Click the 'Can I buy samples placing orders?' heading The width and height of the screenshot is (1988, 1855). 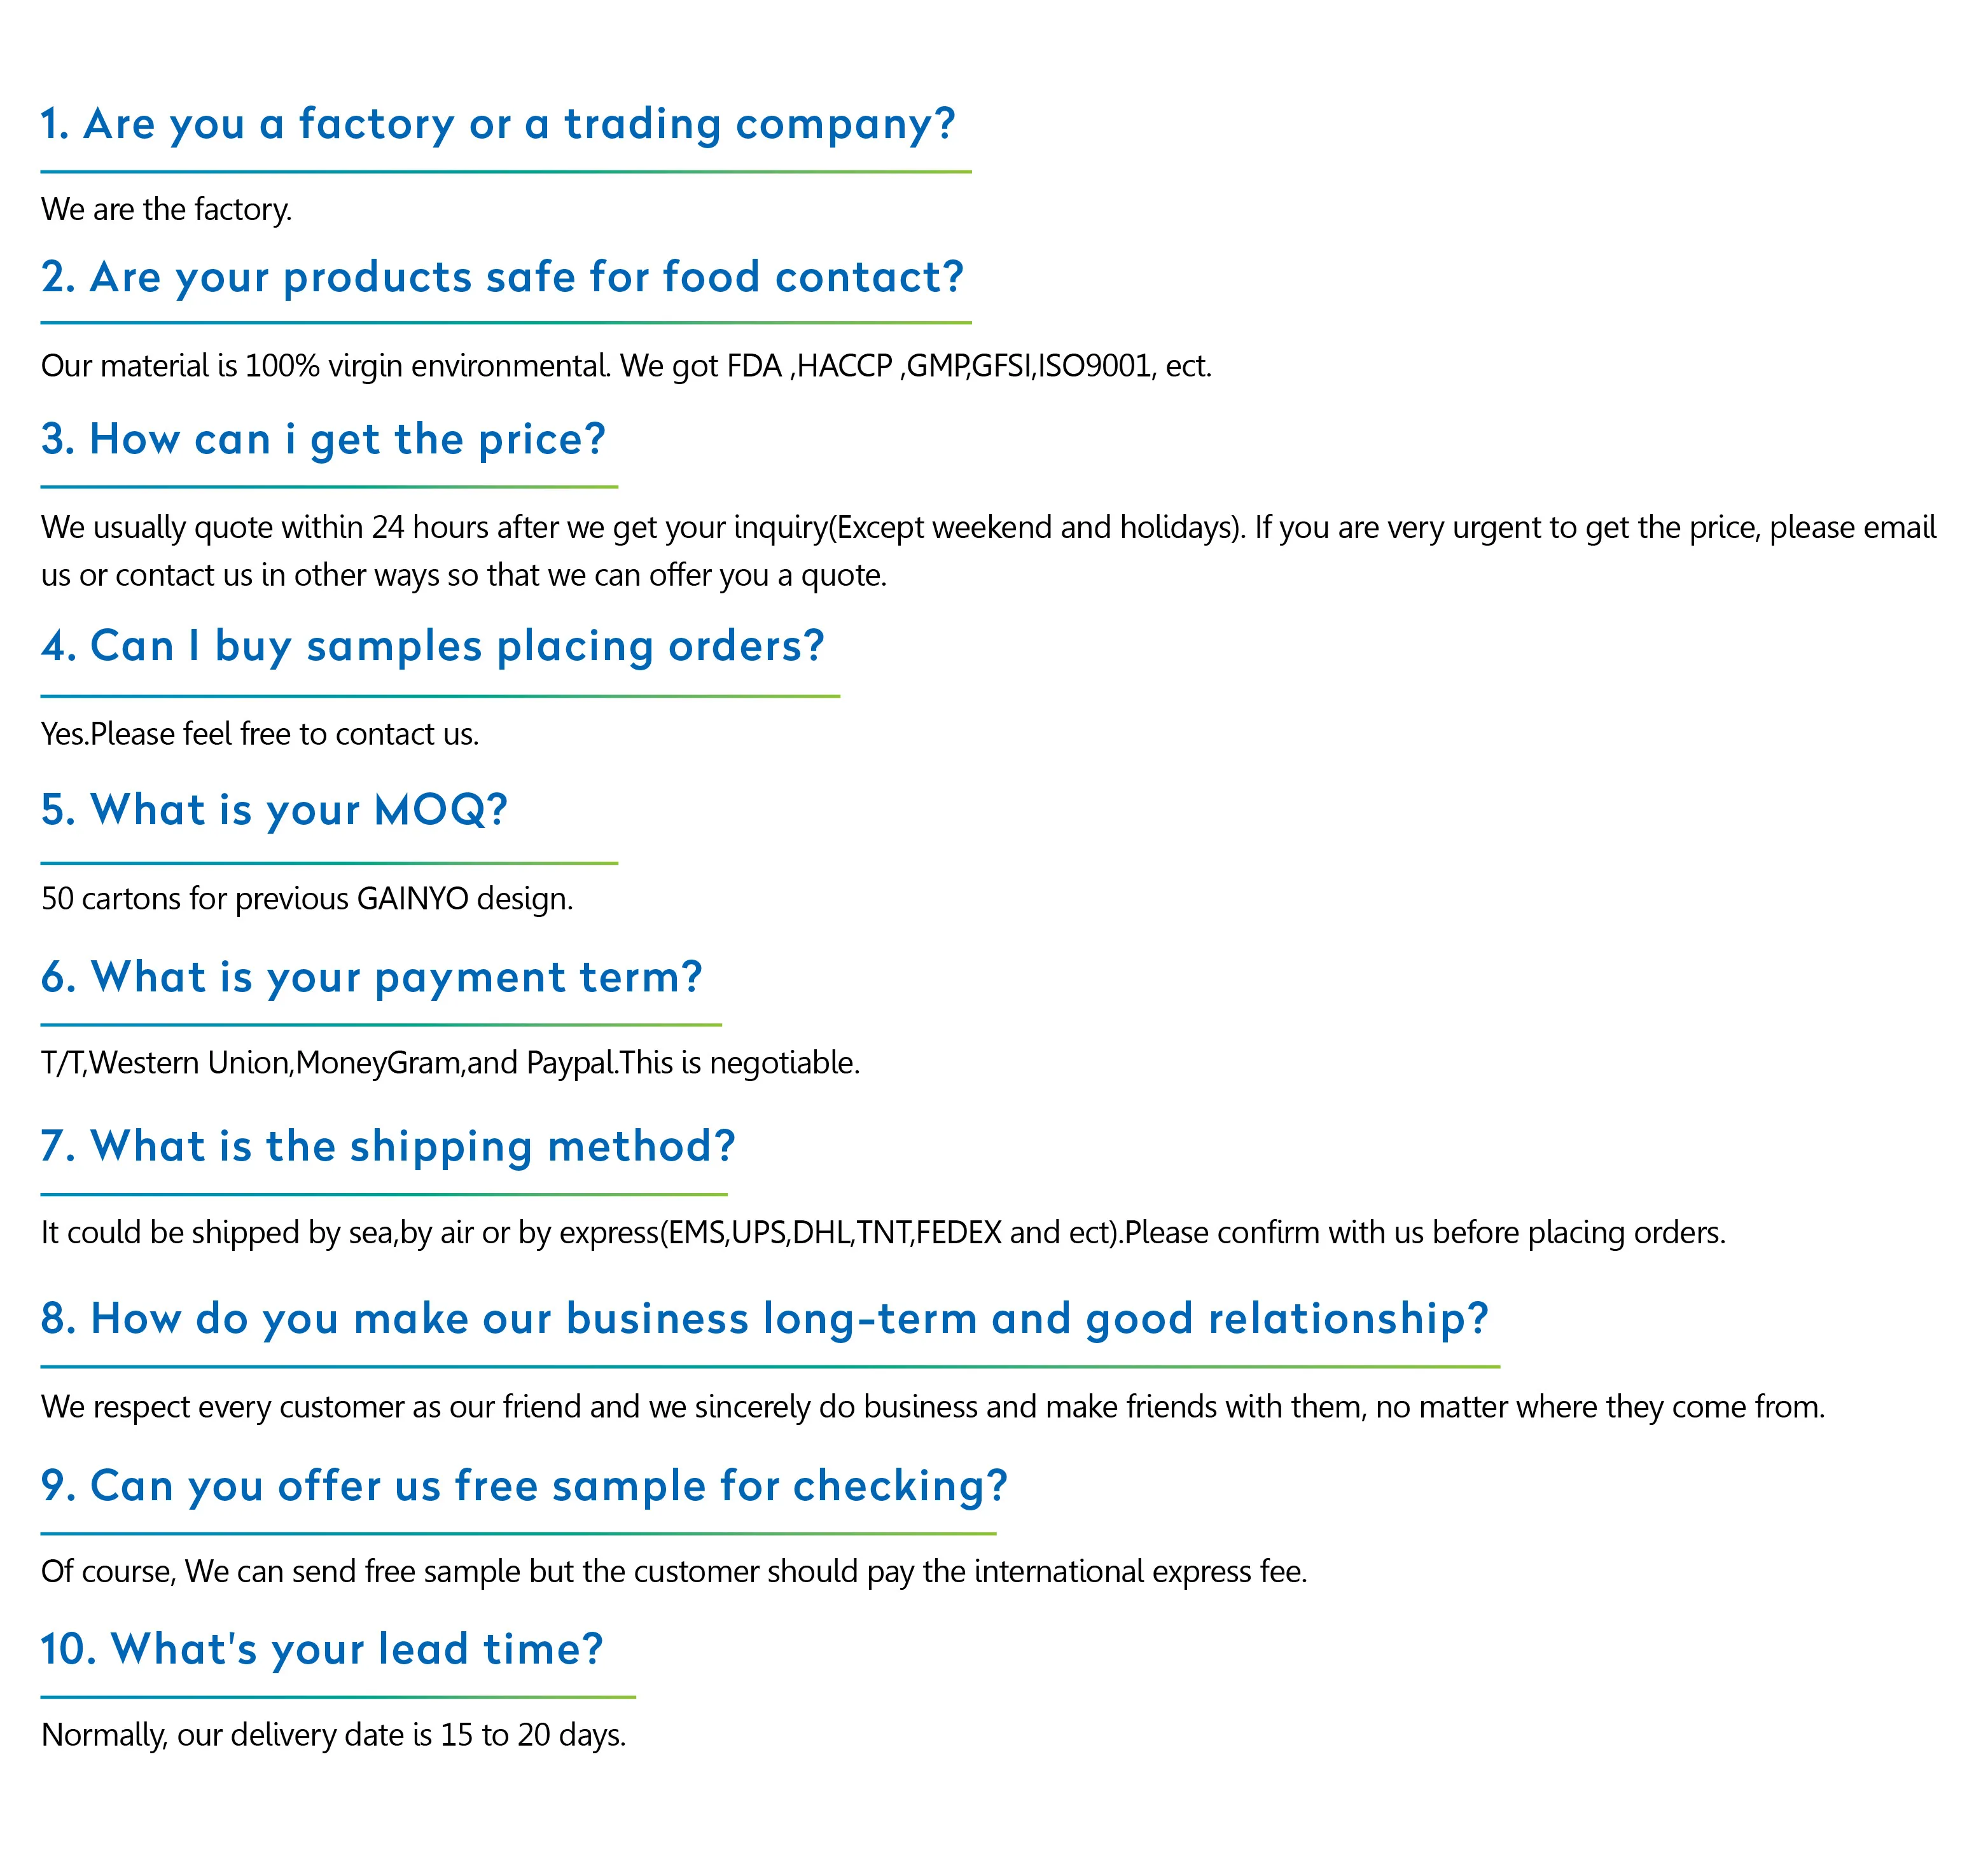pos(432,647)
